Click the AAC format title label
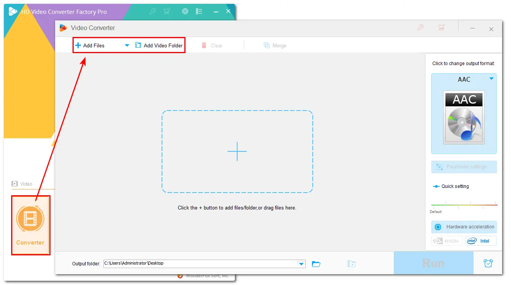The width and height of the screenshot is (511, 285). [x=464, y=79]
